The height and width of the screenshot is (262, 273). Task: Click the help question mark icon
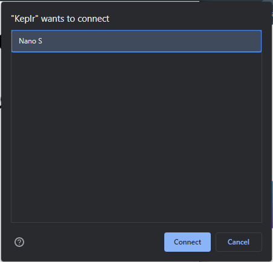[x=19, y=242]
